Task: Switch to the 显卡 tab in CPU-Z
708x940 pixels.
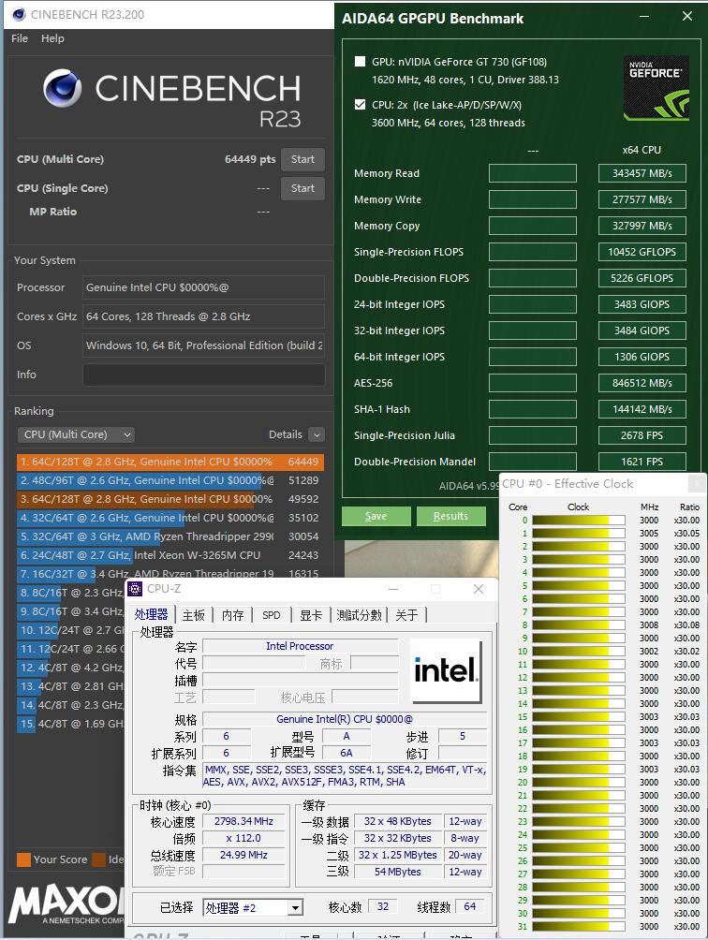Action: coord(311,615)
